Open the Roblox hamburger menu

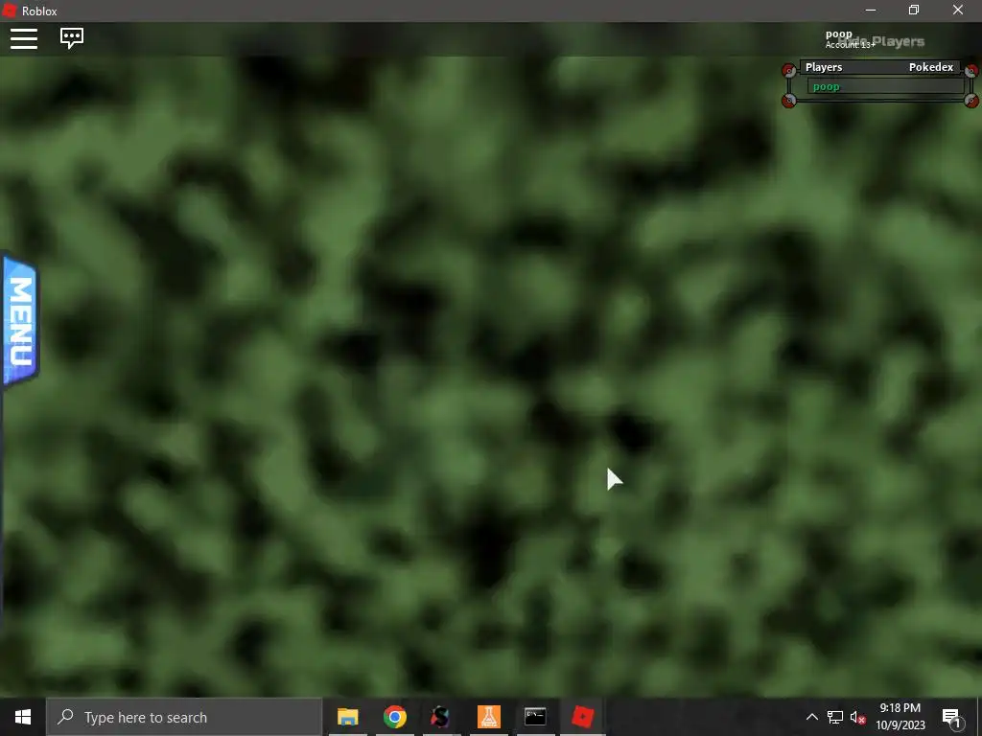pyautogui.click(x=24, y=38)
